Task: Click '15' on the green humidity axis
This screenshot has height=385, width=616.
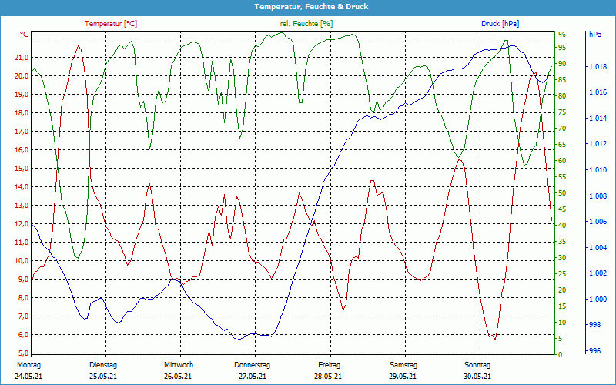Action: [x=563, y=306]
